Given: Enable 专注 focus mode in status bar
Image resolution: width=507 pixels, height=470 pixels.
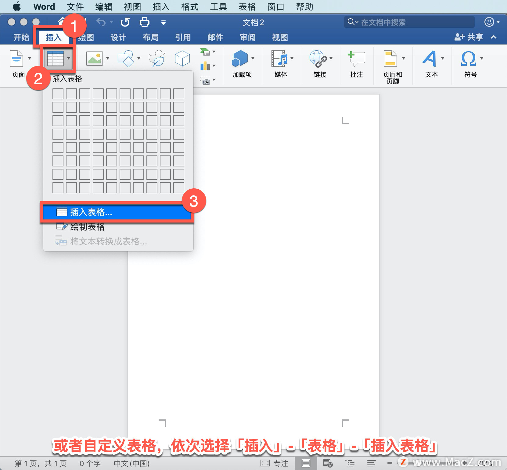Looking at the screenshot, I should 275,463.
